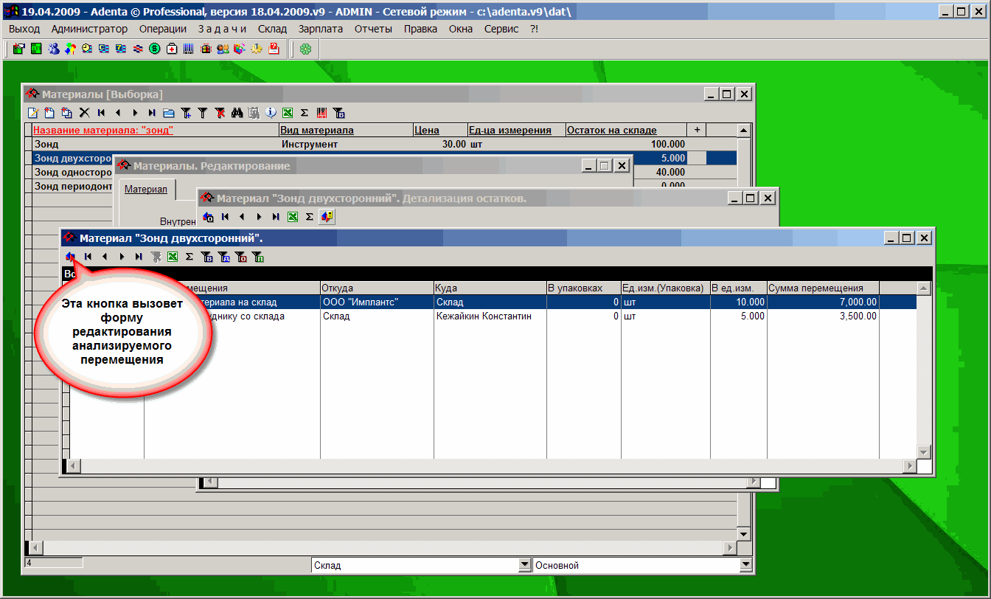
Task: Click the green flower icon in main toolbar
Action: pos(305,49)
